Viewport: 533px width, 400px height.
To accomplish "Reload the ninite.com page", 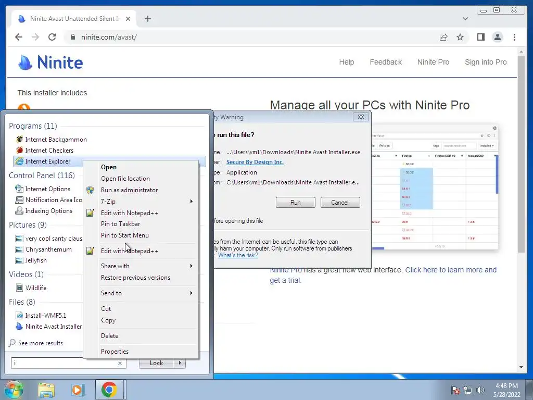I will tap(52, 37).
